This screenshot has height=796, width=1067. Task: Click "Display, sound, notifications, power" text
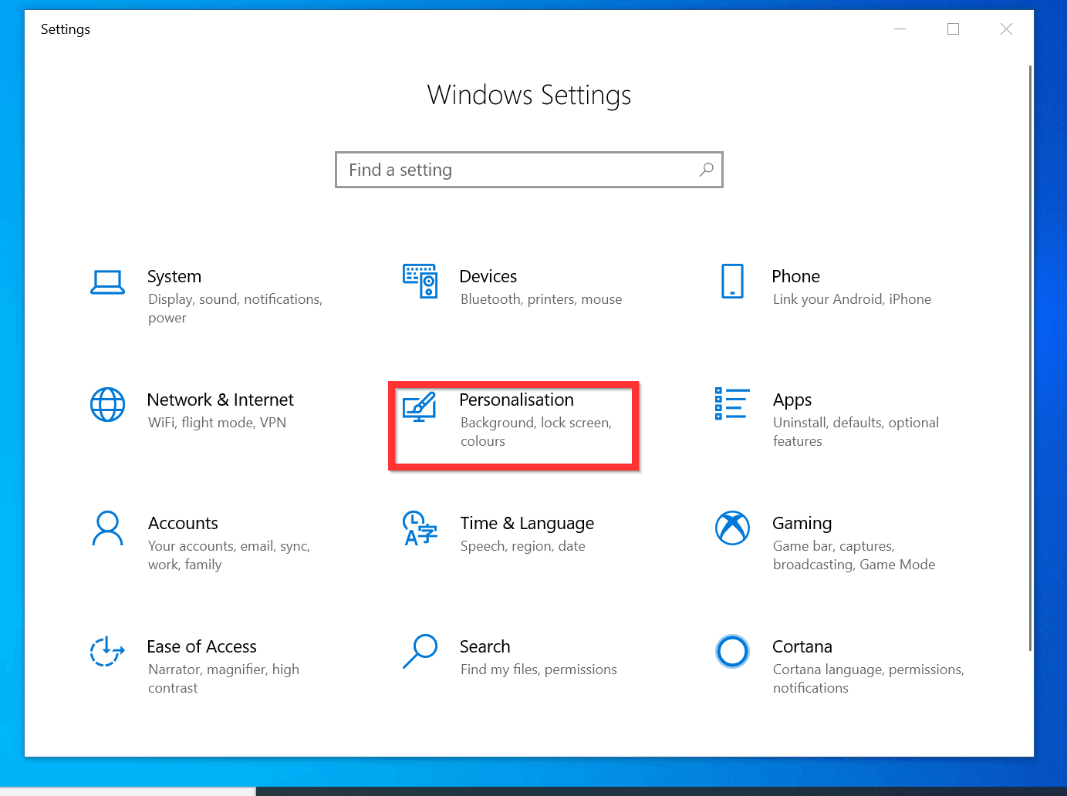[x=235, y=309]
